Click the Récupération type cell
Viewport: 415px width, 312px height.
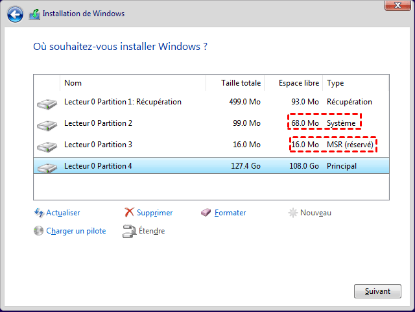click(350, 102)
